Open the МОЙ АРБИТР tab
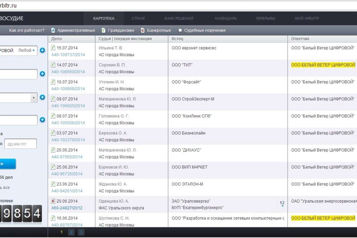 pyautogui.click(x=307, y=18)
